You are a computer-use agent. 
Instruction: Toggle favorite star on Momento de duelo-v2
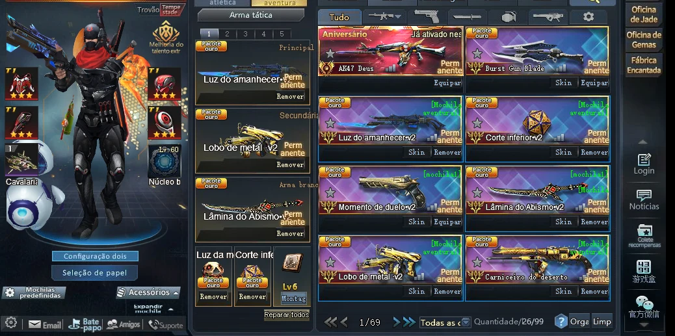[330, 193]
